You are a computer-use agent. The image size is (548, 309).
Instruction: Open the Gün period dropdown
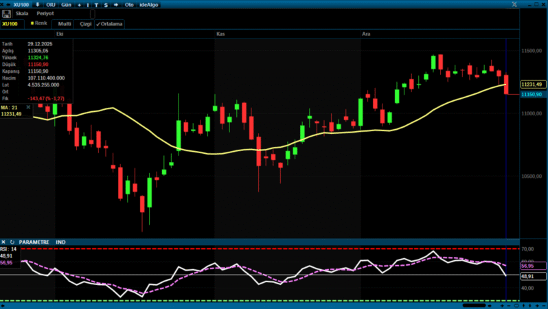click(x=67, y=4)
